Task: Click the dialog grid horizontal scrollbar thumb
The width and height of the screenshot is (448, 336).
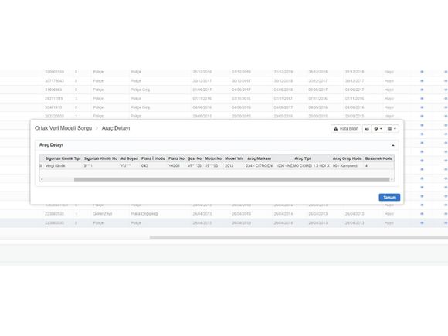Action: click(232, 179)
